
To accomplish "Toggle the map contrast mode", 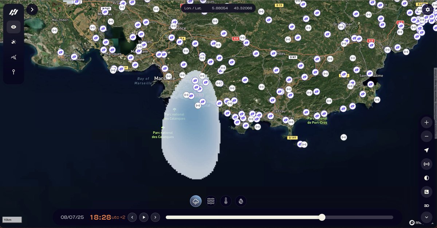I will (x=426, y=178).
